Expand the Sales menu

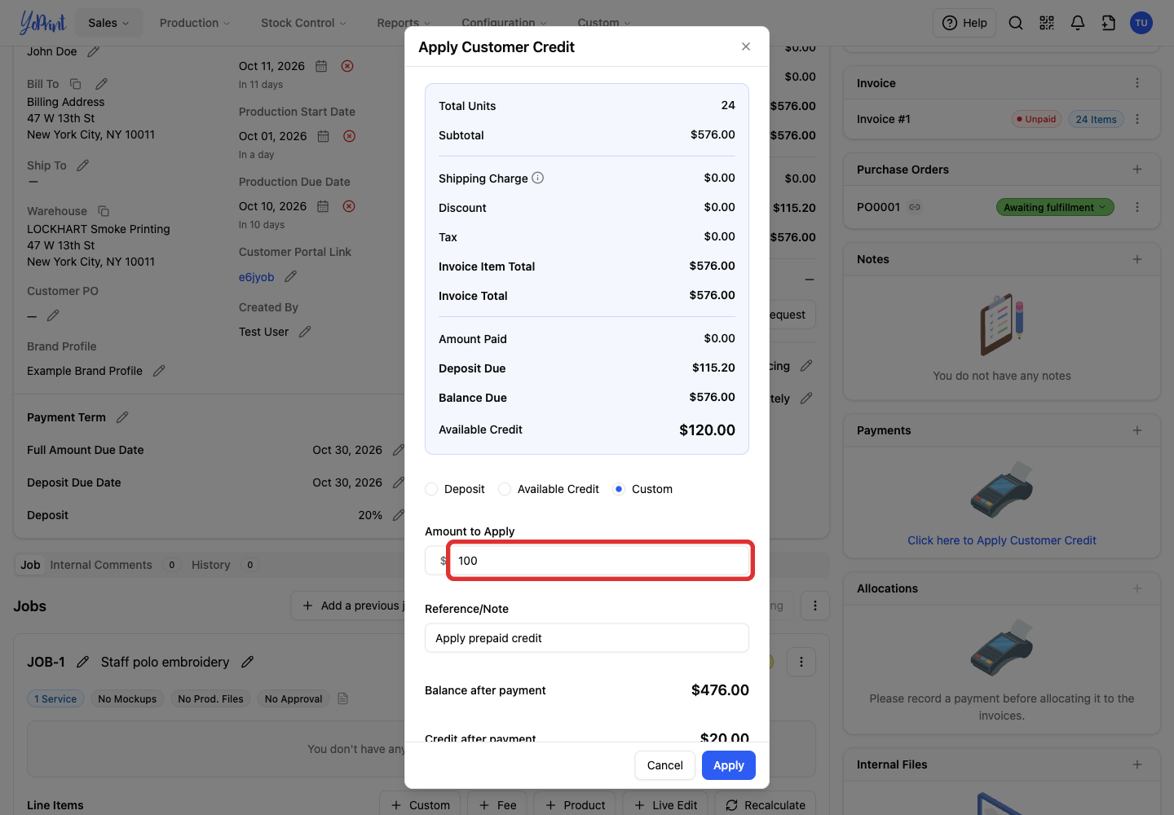pos(109,23)
